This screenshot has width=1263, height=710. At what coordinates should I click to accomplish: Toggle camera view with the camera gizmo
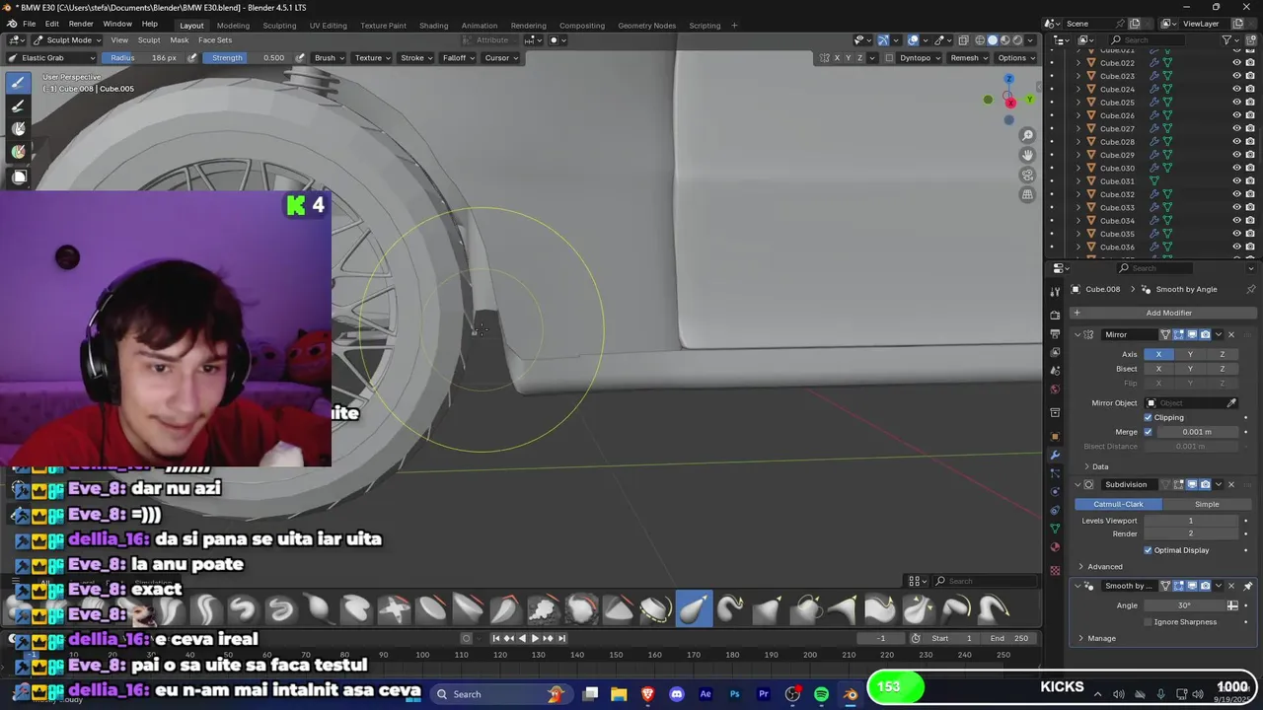(x=1027, y=175)
